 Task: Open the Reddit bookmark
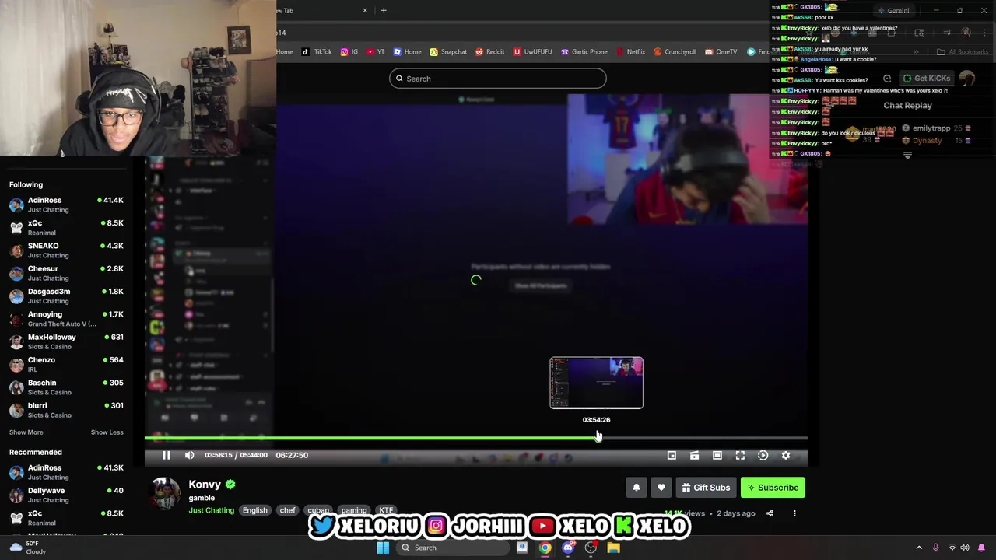(489, 52)
